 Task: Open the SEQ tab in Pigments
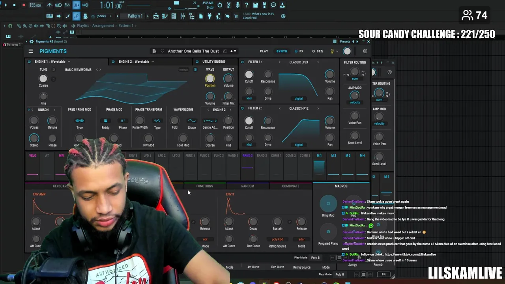[x=318, y=51]
